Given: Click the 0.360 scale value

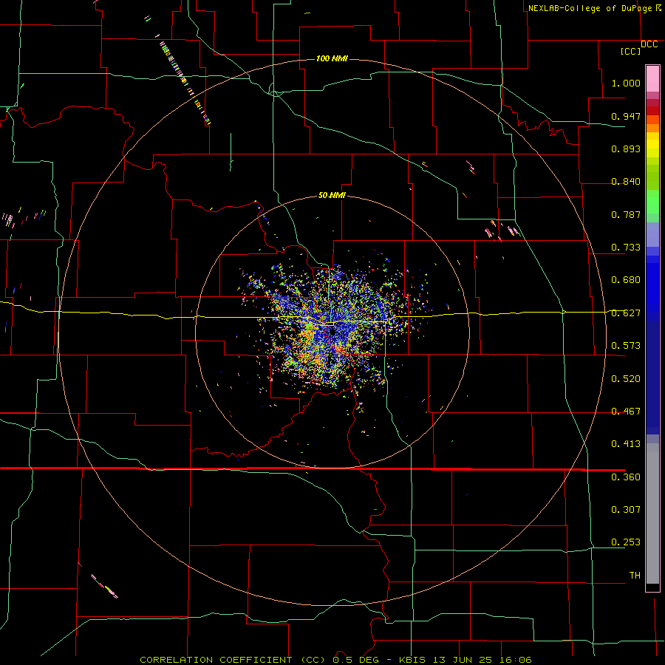Looking at the screenshot, I should coord(626,477).
